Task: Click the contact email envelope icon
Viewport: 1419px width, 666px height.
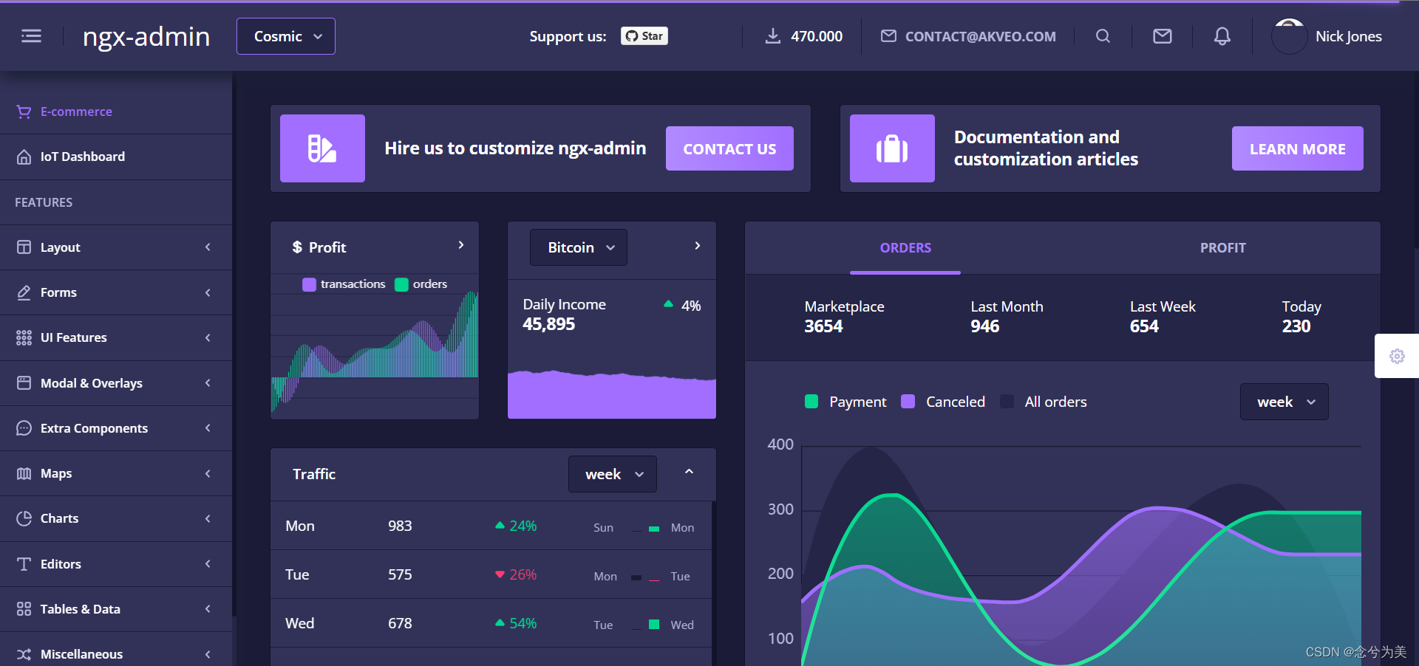Action: tap(888, 36)
